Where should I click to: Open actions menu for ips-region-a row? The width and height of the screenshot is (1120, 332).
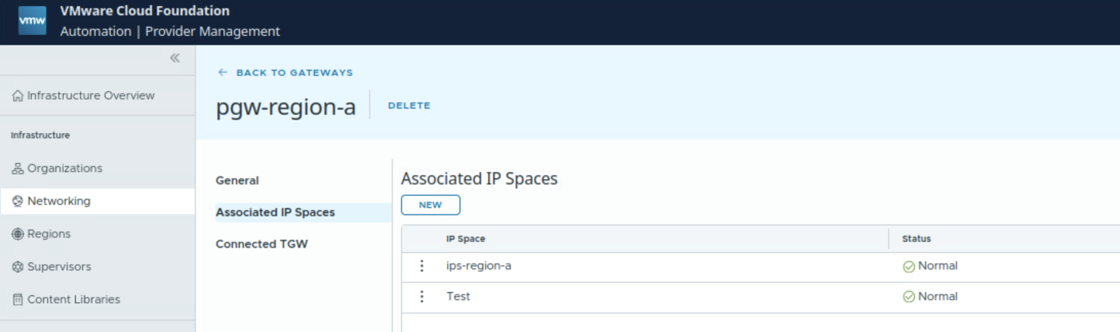(x=422, y=266)
